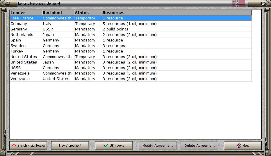Viewport: 271px width, 156px height.
Task: Click Switch Major Power button
Action: coord(28,146)
